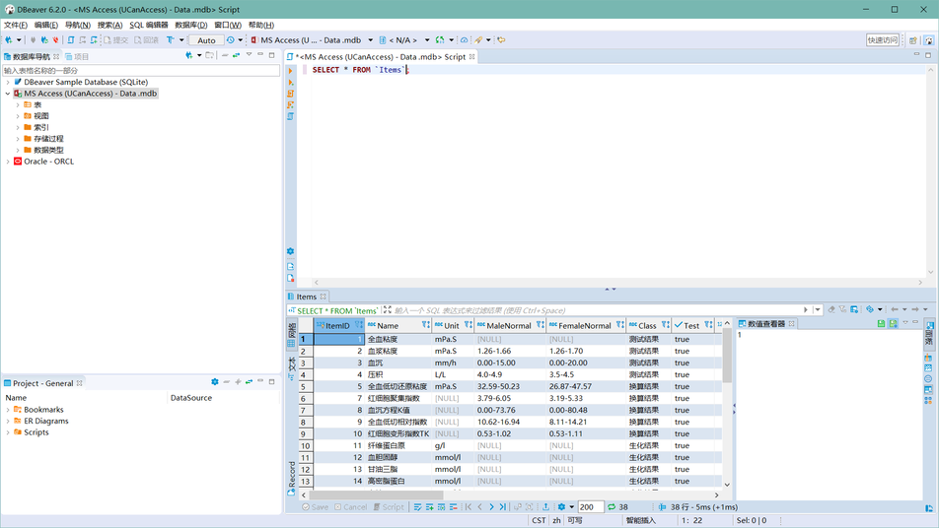Viewport: 939px width, 528px height.
Task: Click the new database connection toolbar icon
Action: [x=9, y=40]
